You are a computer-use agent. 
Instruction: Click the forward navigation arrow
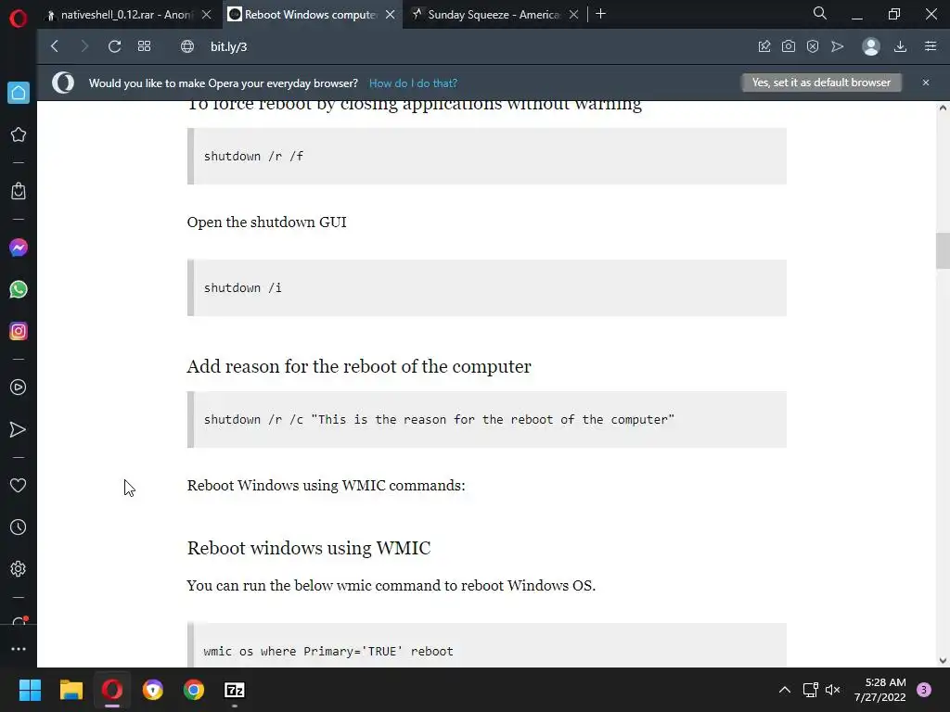pyautogui.click(x=84, y=46)
